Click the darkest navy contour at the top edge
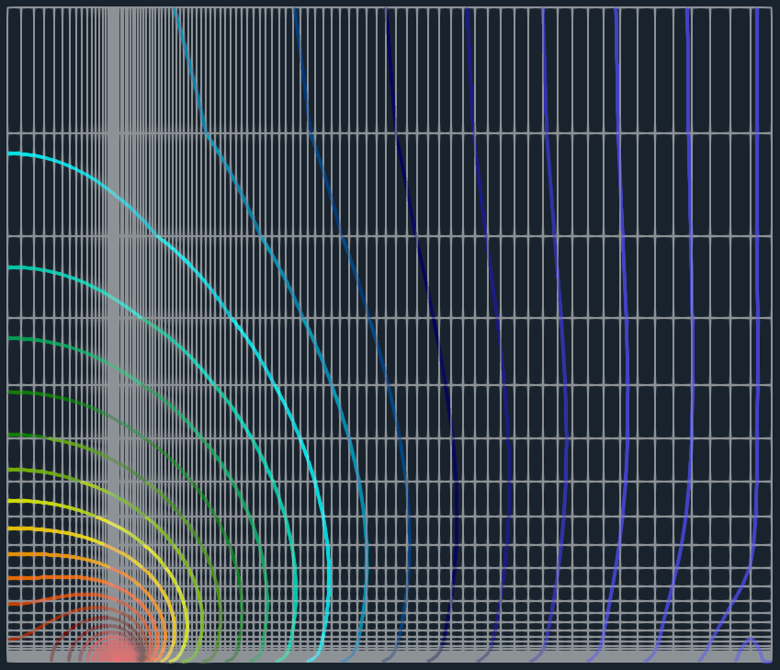Viewport: 780px width, 670px height. [388, 13]
